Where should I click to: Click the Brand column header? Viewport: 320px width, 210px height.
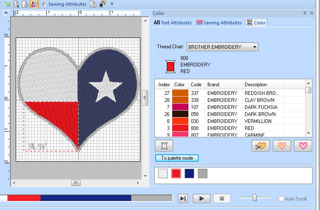(224, 85)
